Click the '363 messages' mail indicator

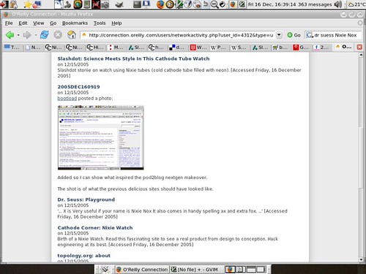[x=315, y=4]
